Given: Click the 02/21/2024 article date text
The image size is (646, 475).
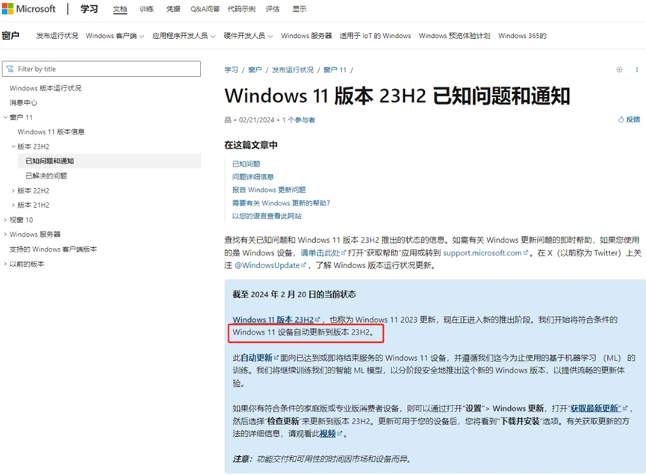Looking at the screenshot, I should pyautogui.click(x=256, y=120).
